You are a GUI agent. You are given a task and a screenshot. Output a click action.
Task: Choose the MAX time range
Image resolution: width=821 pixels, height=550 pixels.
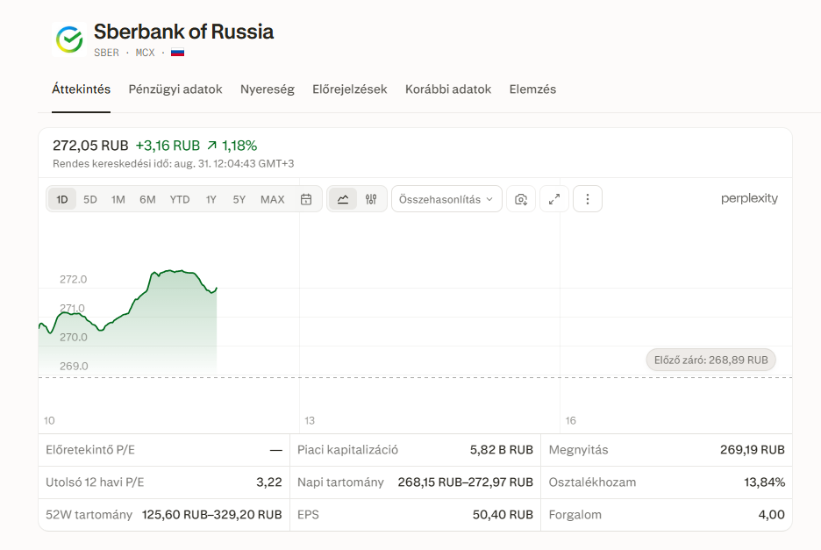point(272,200)
